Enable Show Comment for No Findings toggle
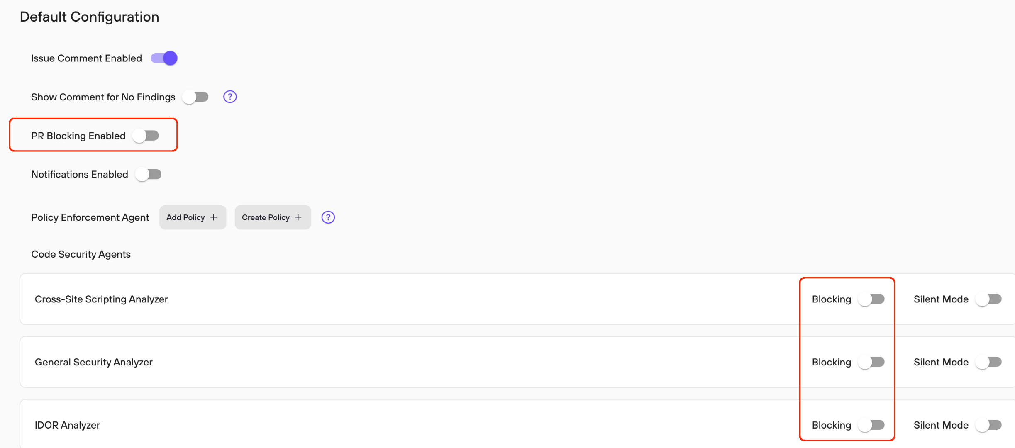Viewport: 1015px width, 448px height. pyautogui.click(x=195, y=97)
